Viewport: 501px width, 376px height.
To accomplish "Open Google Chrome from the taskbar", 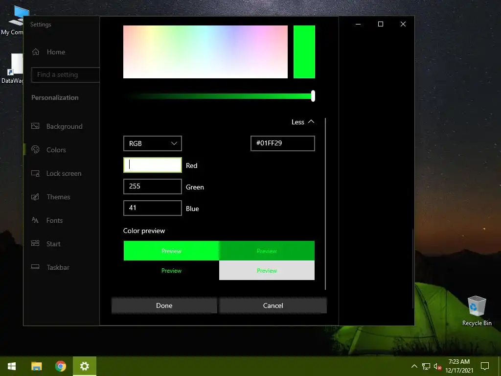I will pyautogui.click(x=60, y=366).
